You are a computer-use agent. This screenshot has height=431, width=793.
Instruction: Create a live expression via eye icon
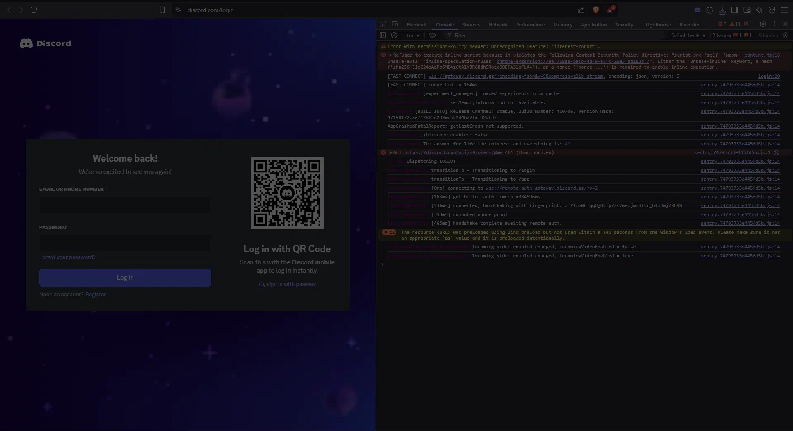click(432, 36)
